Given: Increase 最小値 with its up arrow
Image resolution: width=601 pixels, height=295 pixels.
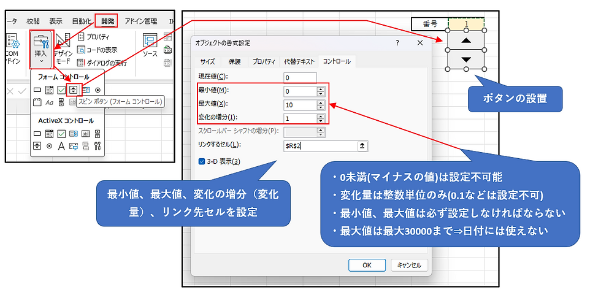Looking at the screenshot, I should pyautogui.click(x=321, y=89).
